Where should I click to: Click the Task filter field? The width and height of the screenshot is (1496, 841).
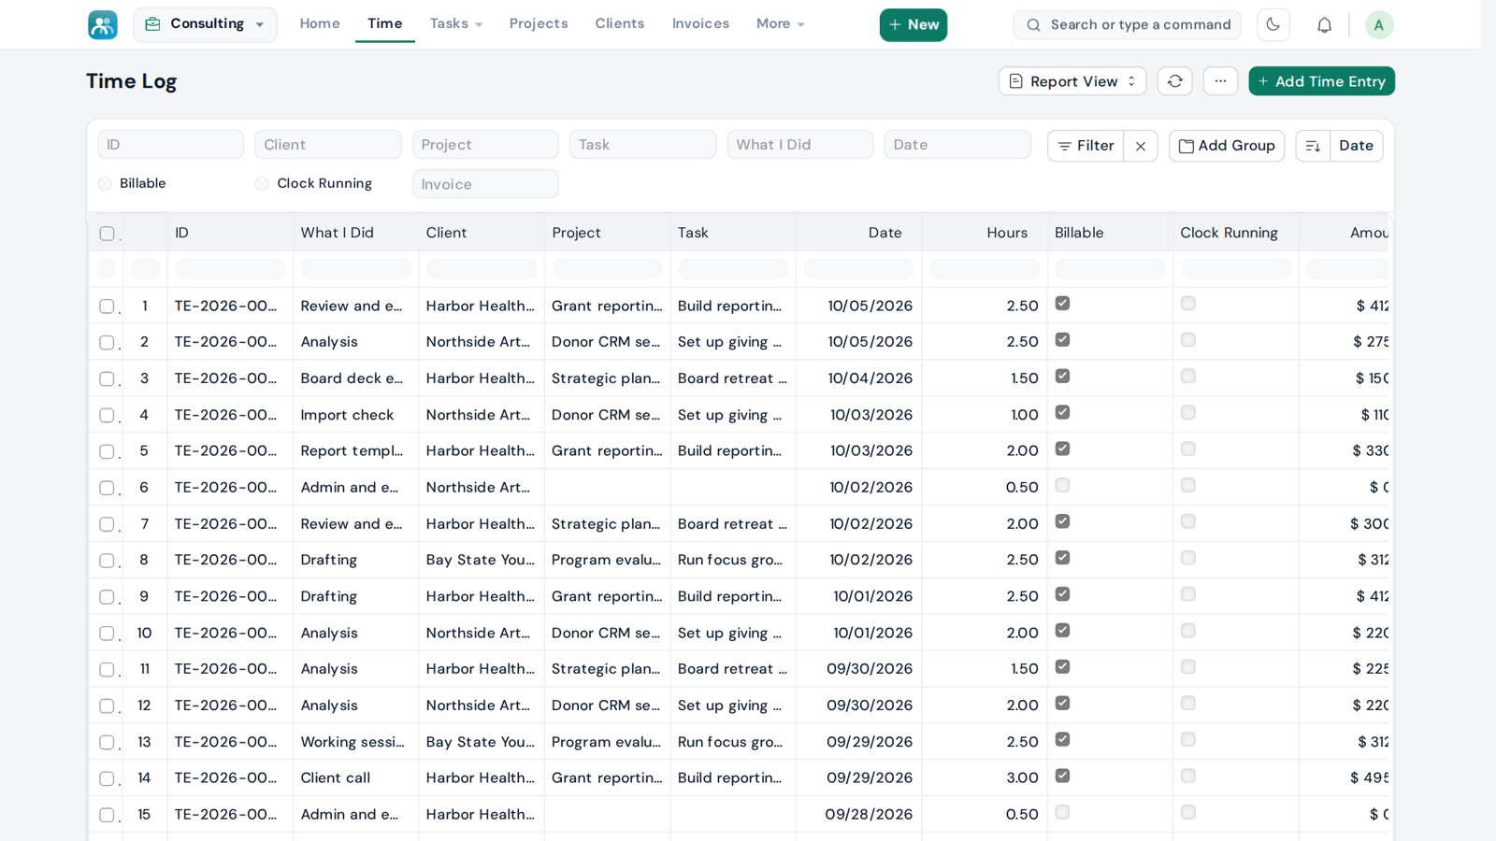point(642,145)
